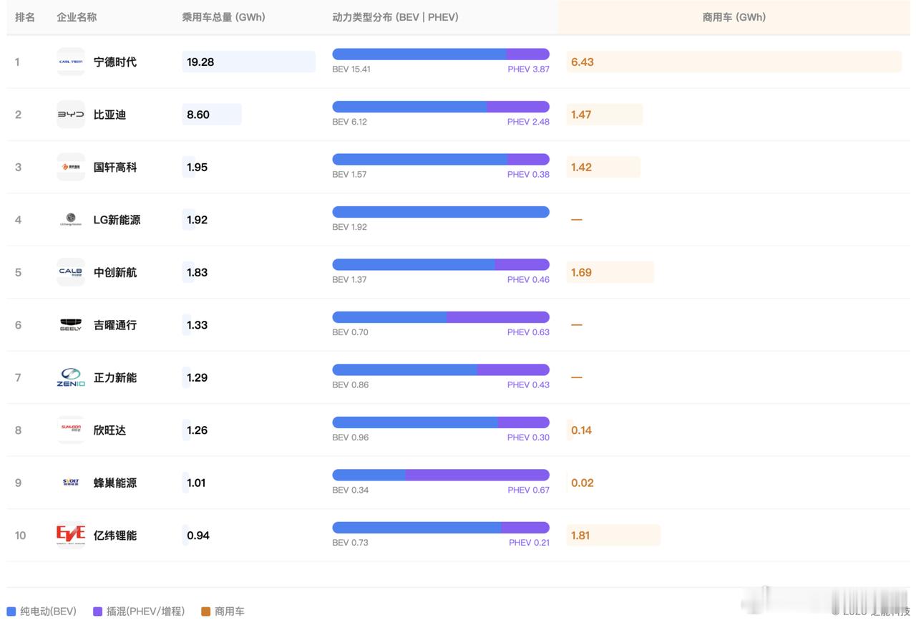
Task: Click company name 中创新航
Action: coord(115,273)
